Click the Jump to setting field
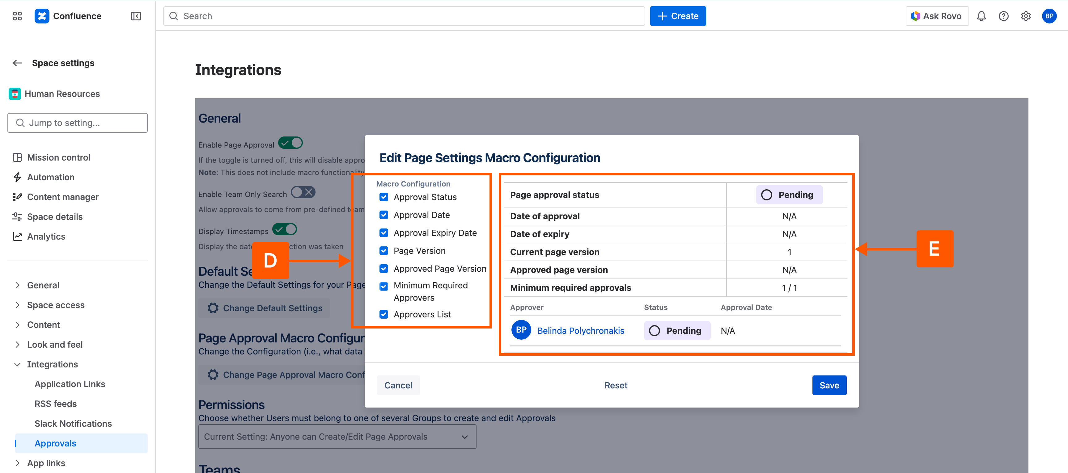The width and height of the screenshot is (1068, 473). [78, 123]
